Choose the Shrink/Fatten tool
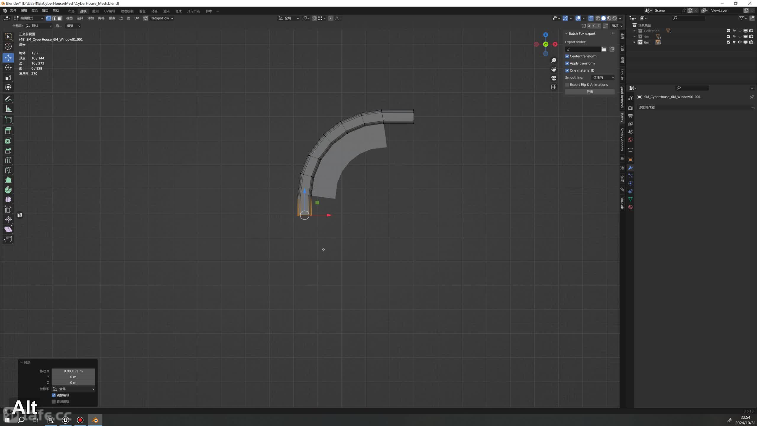The image size is (757, 426). [8, 219]
